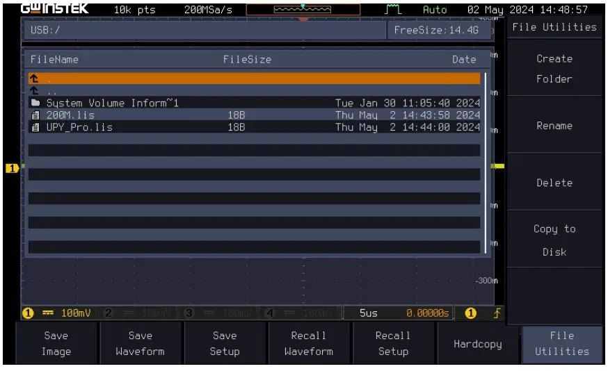Click the date and time 02 May 2024 14:48:57
The image size is (608, 371).
tap(528, 10)
